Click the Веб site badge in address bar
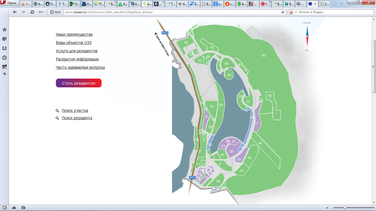The width and height of the screenshot is (376, 211). pos(55,12)
